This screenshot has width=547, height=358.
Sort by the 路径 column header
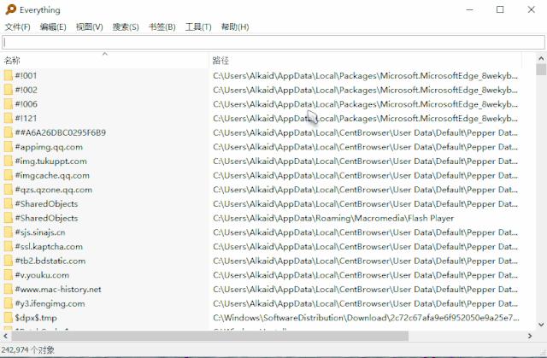366,61
